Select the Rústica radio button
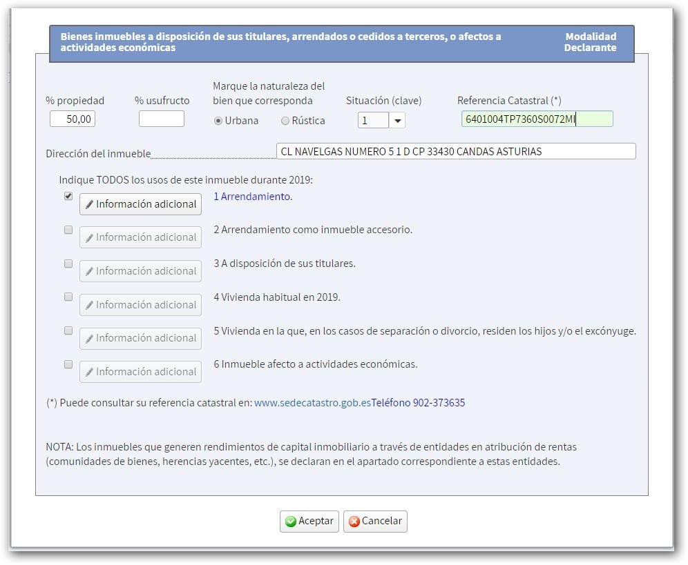Screen dimensions: 688x565 [285, 121]
